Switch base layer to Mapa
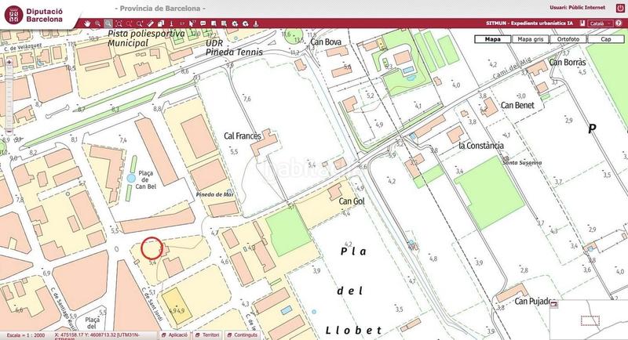Image resolution: width=628 pixels, height=340 pixels. click(x=493, y=38)
